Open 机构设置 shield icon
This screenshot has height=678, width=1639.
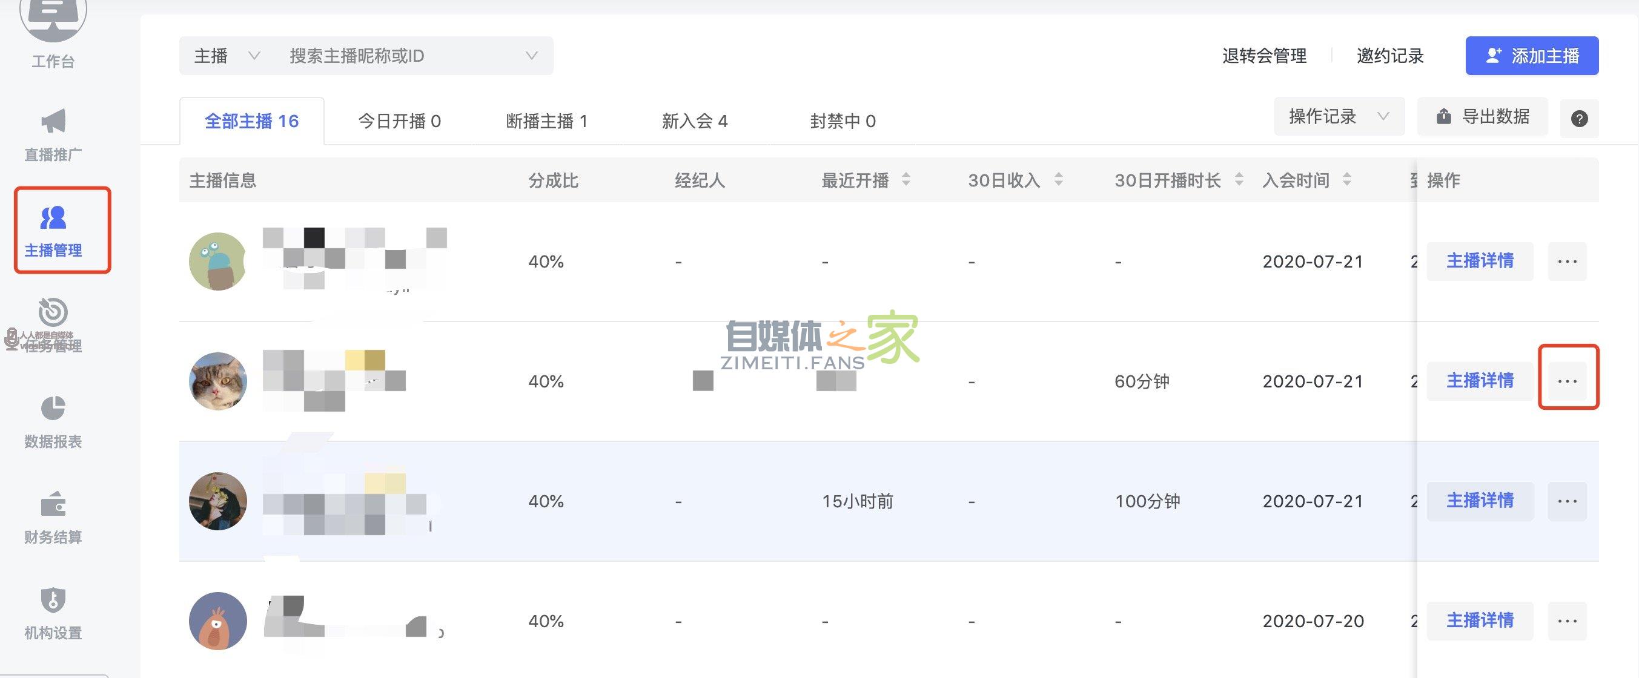(x=53, y=600)
